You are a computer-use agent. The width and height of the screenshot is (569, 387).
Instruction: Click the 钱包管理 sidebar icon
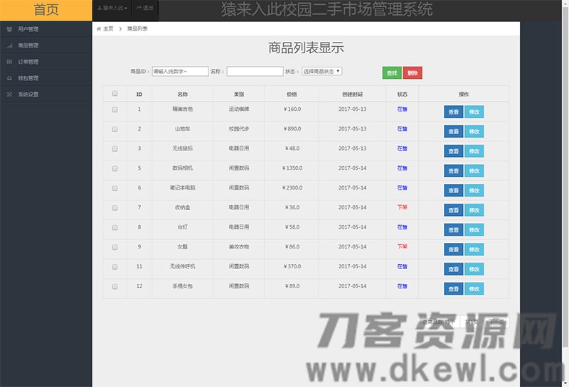(x=9, y=78)
